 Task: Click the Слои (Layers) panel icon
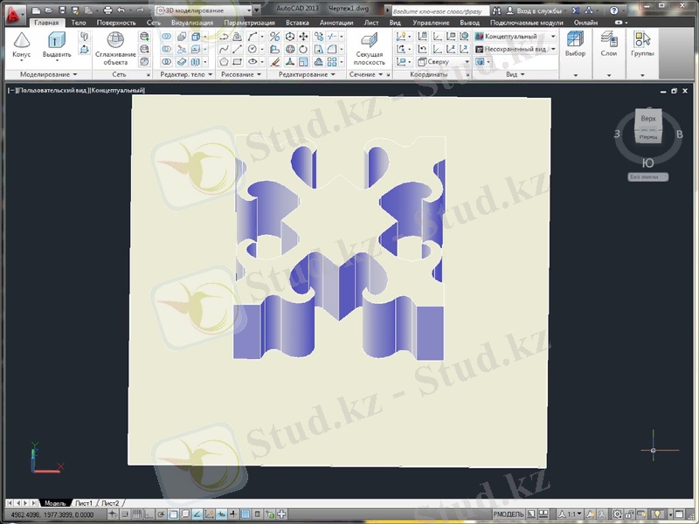pos(608,44)
